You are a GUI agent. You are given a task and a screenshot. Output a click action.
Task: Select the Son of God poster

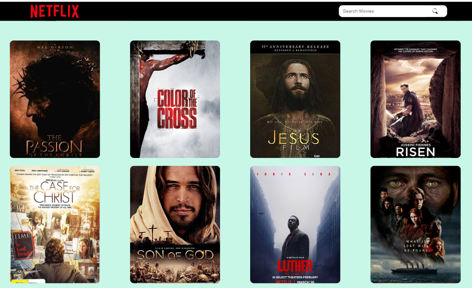[x=175, y=224]
